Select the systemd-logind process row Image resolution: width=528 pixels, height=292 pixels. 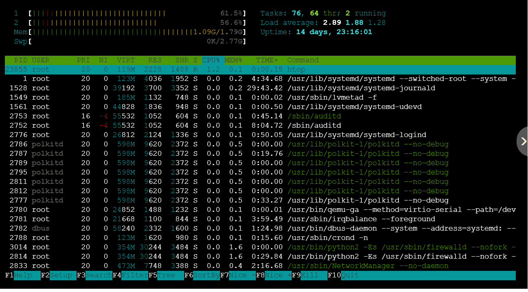click(260, 135)
